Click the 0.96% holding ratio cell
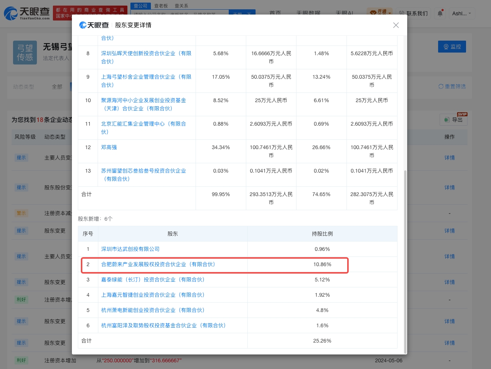491x369 pixels. tap(322, 249)
